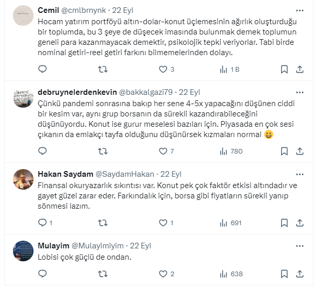
Task: Open more menu on debruynelerdenkevin's tweet
Action: coord(300,92)
